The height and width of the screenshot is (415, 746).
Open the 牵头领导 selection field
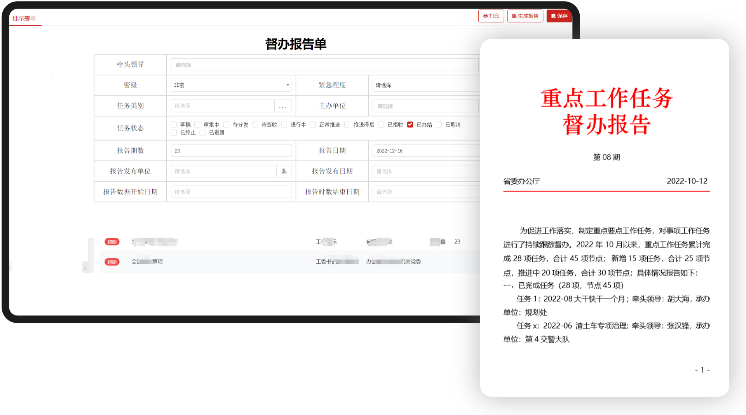324,65
